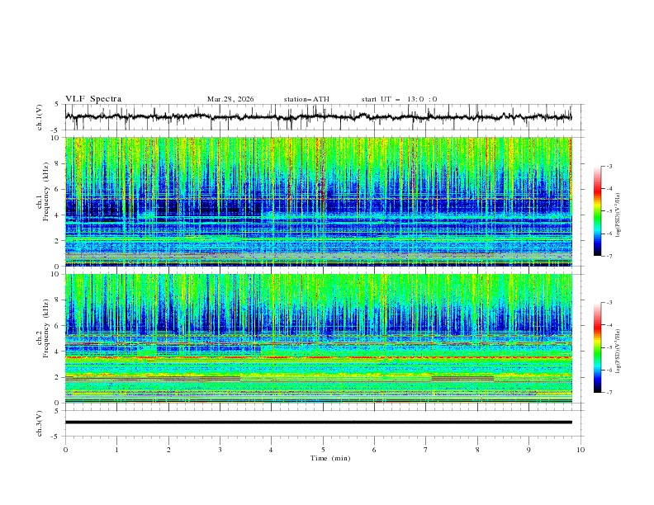This screenshot has height=505, width=654.
Task: Click the ch.1 PSD color bar
Action: click(x=597, y=211)
